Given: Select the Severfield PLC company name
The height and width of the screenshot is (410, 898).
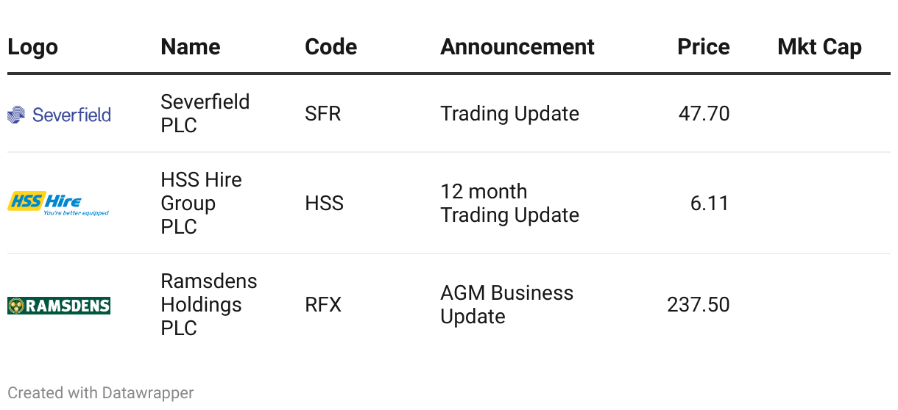Looking at the screenshot, I should click(x=205, y=113).
